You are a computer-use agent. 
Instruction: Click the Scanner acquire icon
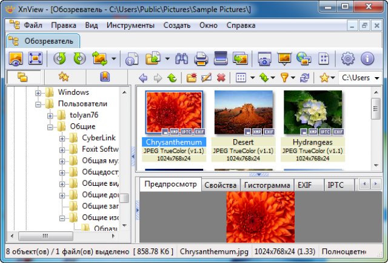220,59
